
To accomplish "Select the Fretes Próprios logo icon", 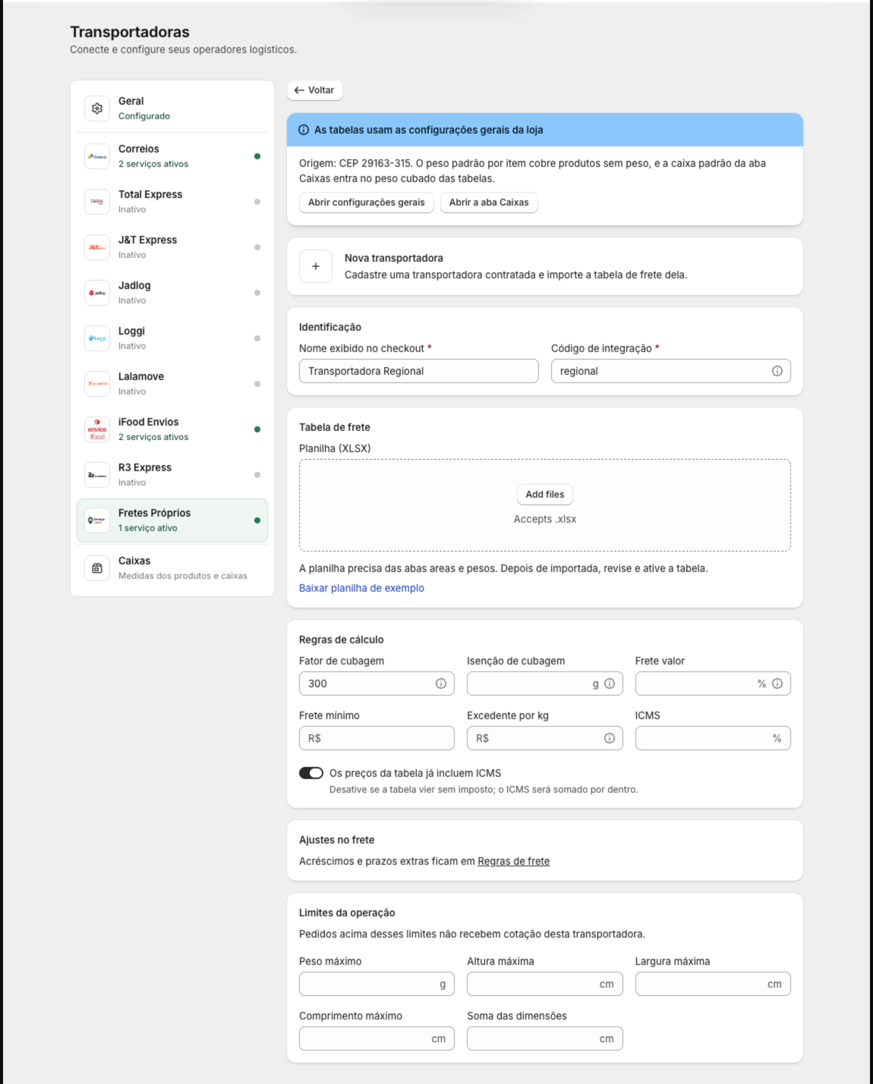I will (x=97, y=520).
